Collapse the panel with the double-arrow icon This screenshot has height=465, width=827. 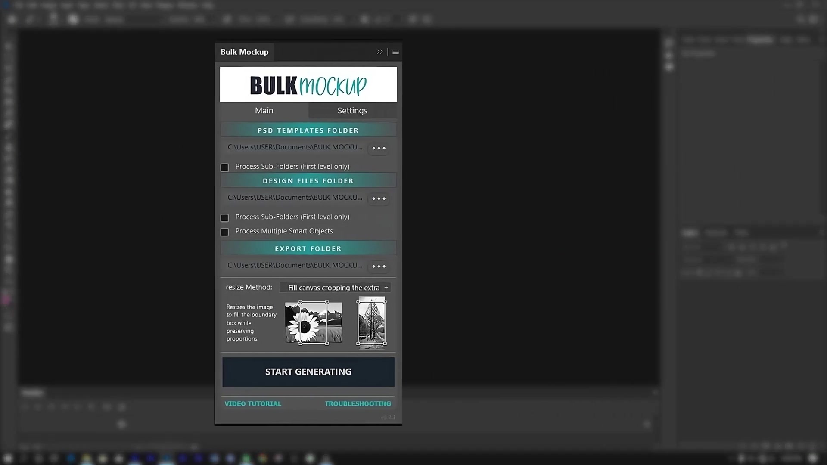tap(379, 52)
